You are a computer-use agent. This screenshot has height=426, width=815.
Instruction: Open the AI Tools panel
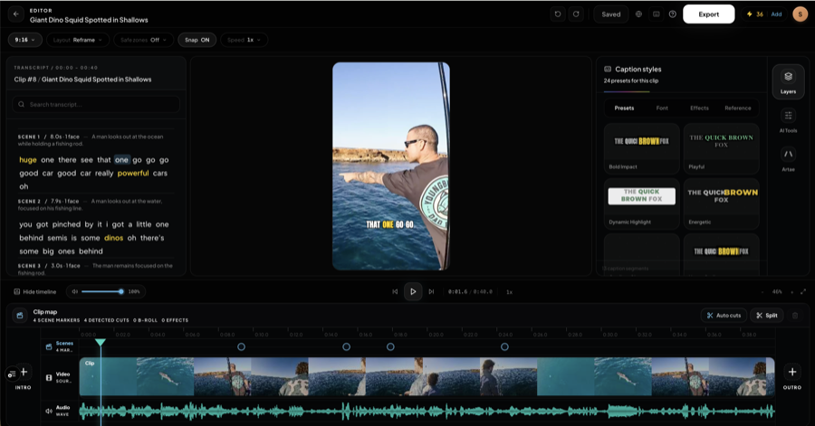click(788, 120)
